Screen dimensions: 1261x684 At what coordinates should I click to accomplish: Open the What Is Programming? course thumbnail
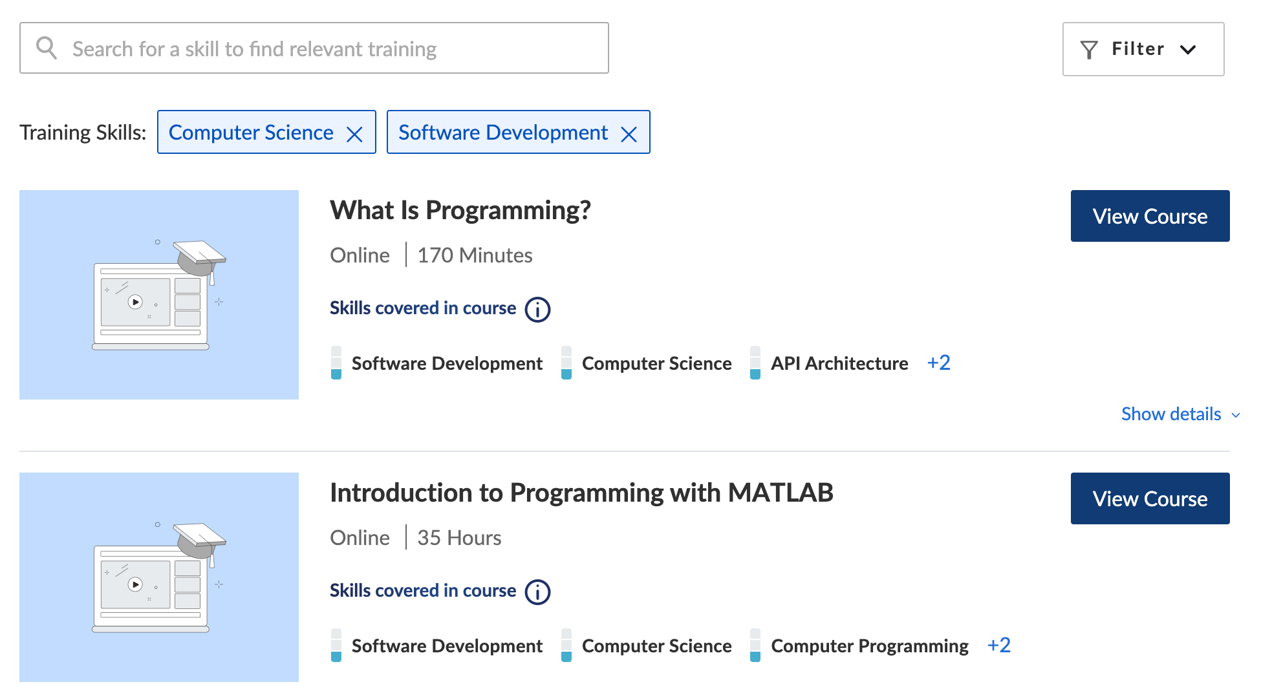coord(159,295)
